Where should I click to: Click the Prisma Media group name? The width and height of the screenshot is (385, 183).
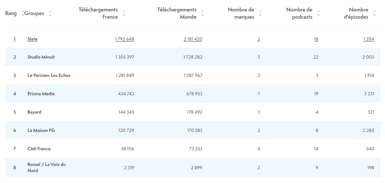pos(41,94)
